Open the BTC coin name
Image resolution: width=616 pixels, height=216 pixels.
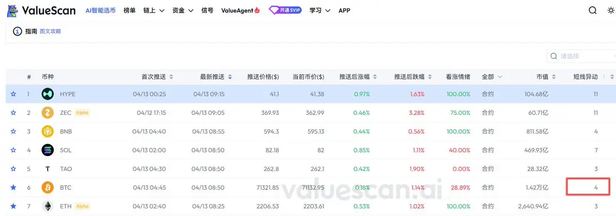pyautogui.click(x=66, y=188)
